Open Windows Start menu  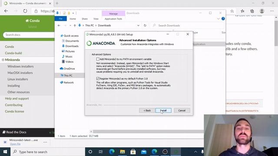click(x=5, y=152)
